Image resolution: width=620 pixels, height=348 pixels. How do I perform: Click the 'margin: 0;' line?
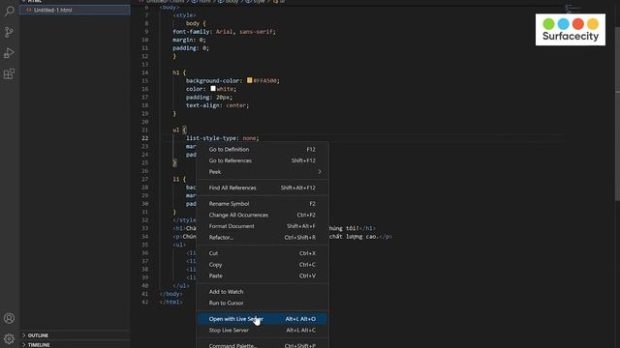[x=189, y=40]
